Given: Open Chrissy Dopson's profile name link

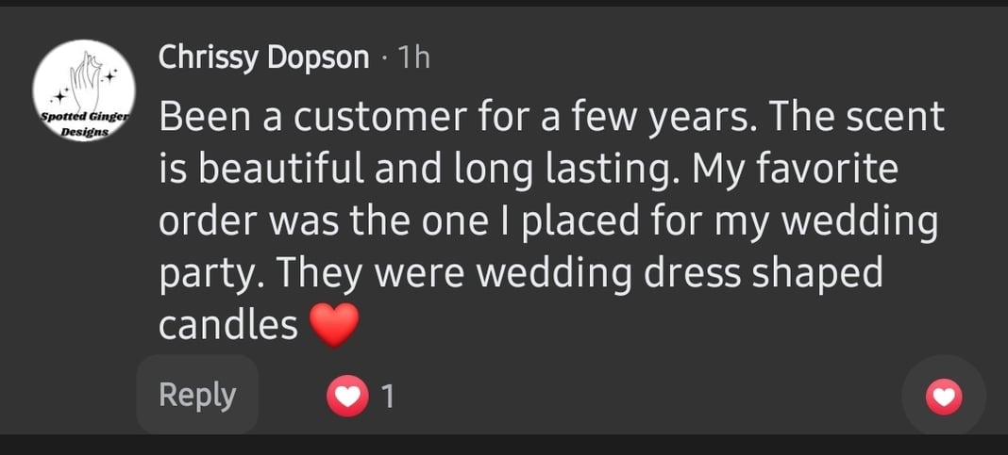Looking at the screenshot, I should [x=263, y=57].
